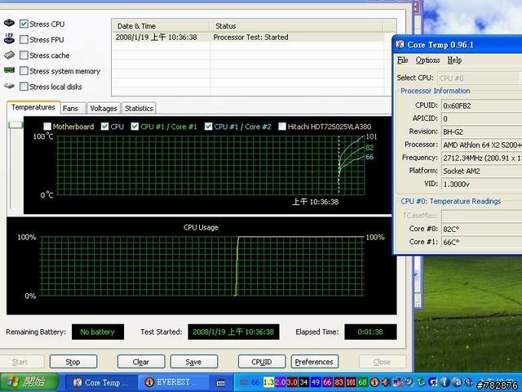The width and height of the screenshot is (522, 392).
Task: Enable the Stress cache checkbox
Action: 24,55
